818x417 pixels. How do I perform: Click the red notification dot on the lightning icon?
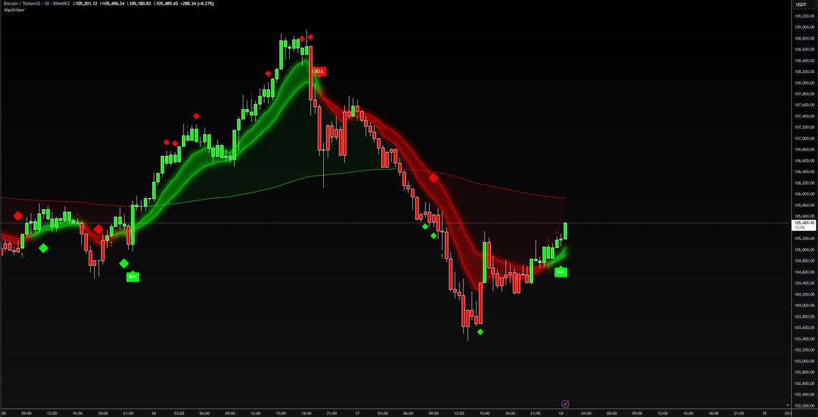point(569,401)
